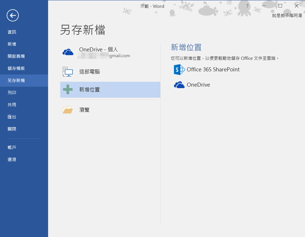The width and height of the screenshot is (305, 237).
Task: Open the help question mark
Action: (247, 6)
